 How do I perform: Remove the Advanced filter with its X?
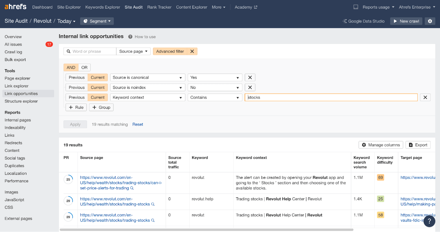point(192,51)
